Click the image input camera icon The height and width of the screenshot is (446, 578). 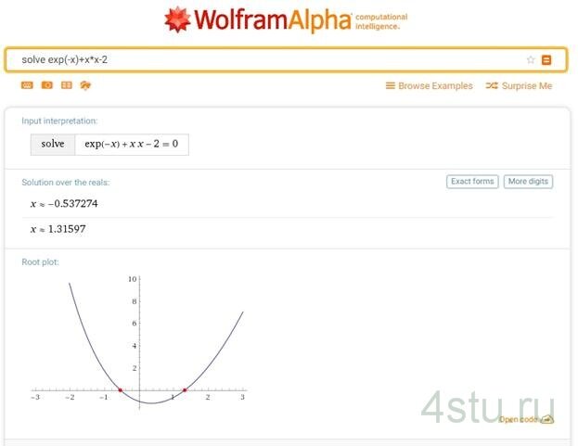pyautogui.click(x=46, y=85)
